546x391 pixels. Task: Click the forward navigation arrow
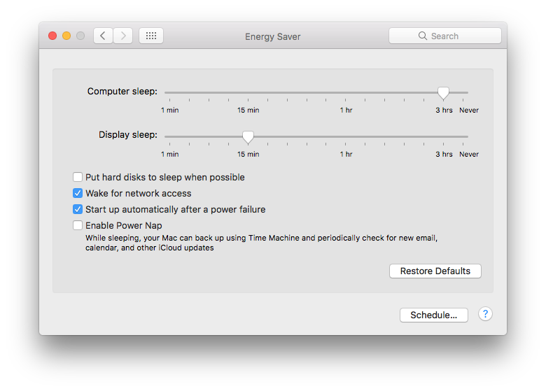[x=122, y=36]
